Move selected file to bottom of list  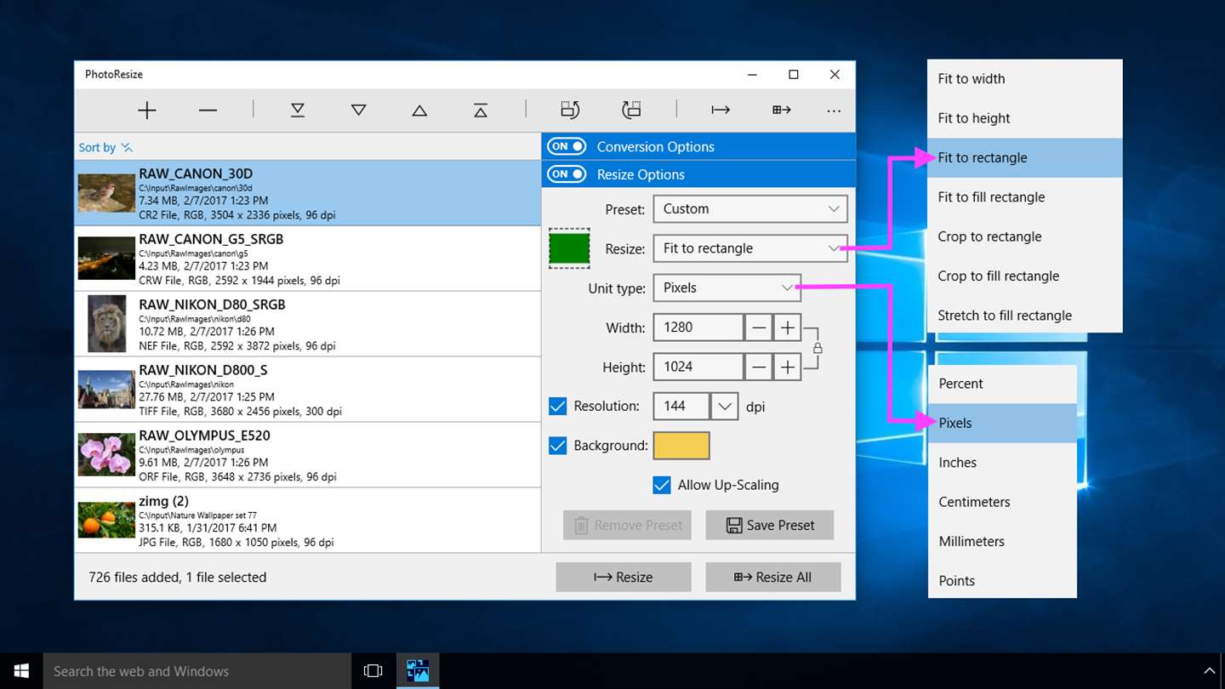coord(298,111)
